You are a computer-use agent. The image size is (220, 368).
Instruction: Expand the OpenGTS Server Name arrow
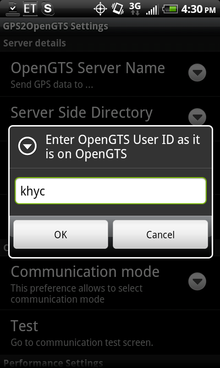[x=197, y=73]
